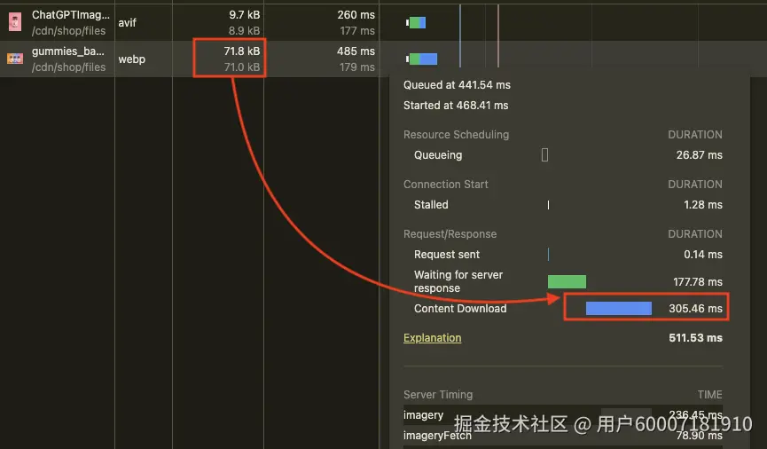This screenshot has width=767, height=449.
Task: Click the 8.9 kB resource size value
Action: (x=244, y=31)
